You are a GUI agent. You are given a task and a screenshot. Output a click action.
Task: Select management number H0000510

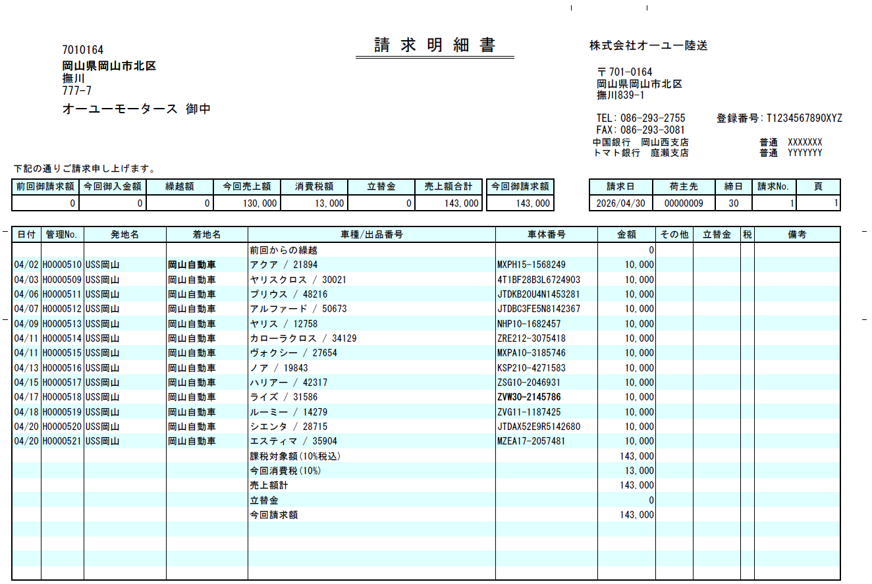click(x=62, y=265)
